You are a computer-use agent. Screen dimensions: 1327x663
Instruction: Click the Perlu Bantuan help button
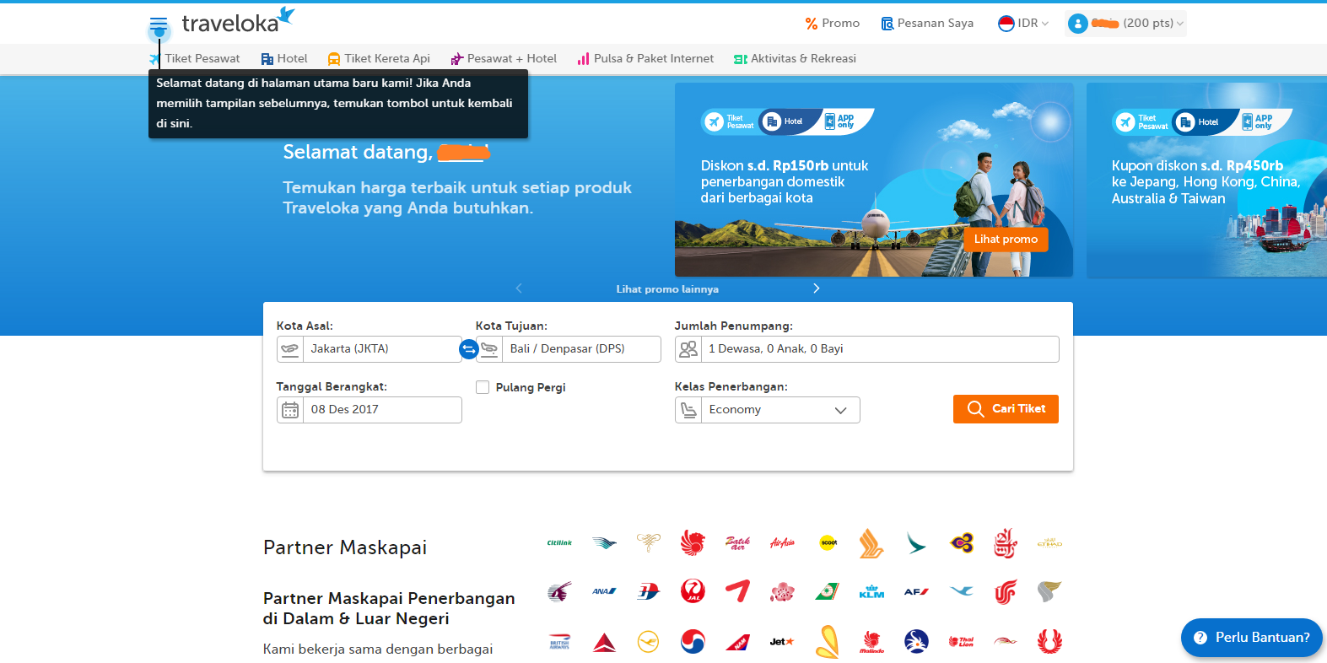1252,638
